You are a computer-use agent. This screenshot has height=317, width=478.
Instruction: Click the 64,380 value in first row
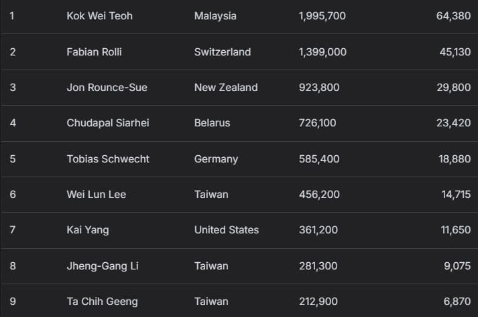[x=453, y=16]
